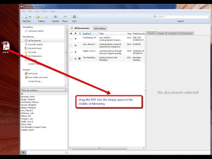The width and height of the screenshot is (212, 159).
Task: Filter by author Linn, Marcia C
Action: click(x=27, y=110)
